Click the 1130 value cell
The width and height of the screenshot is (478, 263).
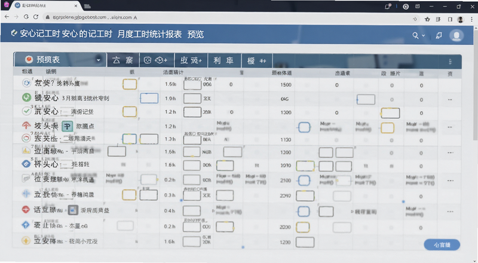[286, 140]
